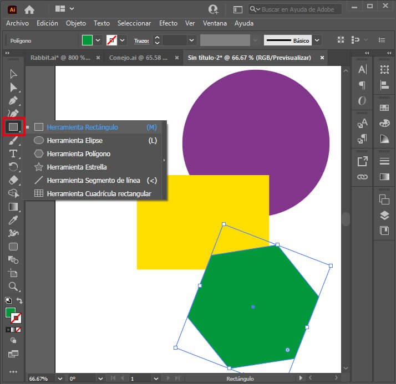Change the screen mode
Viewport: 396px width, 384px height.
(x=13, y=354)
